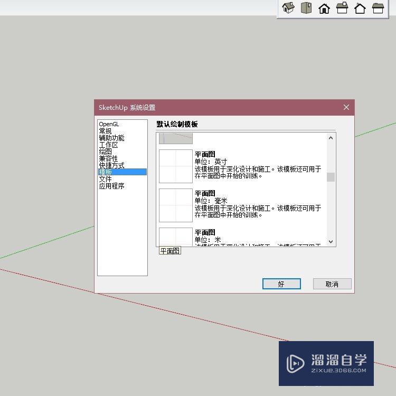Viewport: 396px width, 396px height.
Task: Open the 兼容性 settings category
Action: pos(108,158)
